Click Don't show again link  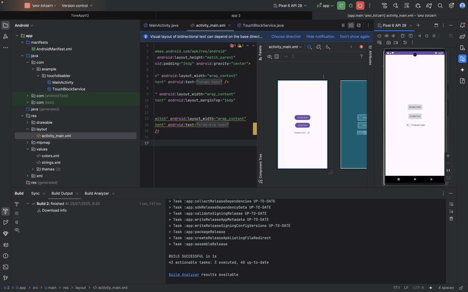click(355, 36)
